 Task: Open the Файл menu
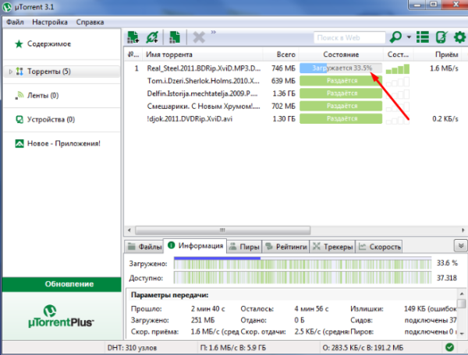tap(15, 22)
